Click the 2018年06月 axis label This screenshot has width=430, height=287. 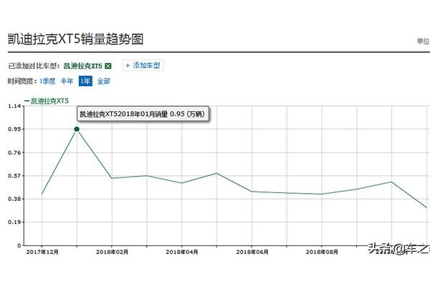coord(252,252)
